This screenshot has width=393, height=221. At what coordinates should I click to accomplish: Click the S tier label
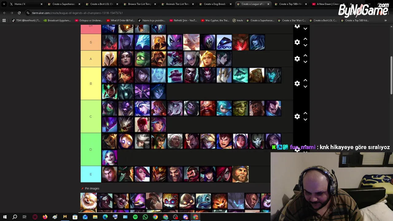click(x=91, y=42)
